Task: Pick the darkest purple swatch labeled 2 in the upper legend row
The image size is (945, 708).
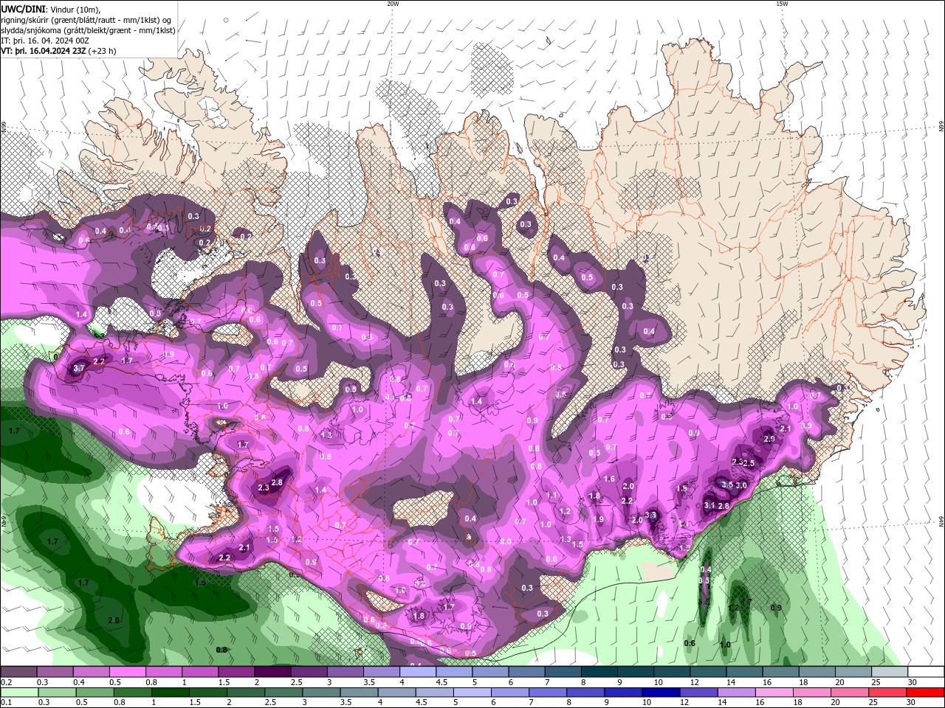Action: click(x=272, y=672)
